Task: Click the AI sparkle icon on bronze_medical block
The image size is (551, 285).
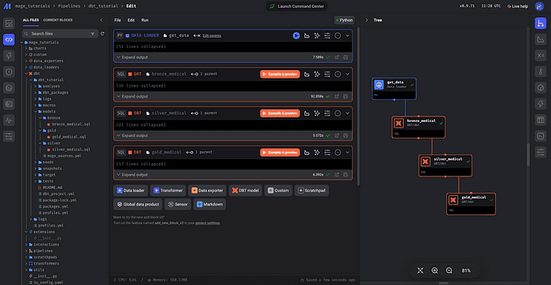Action: [317, 75]
